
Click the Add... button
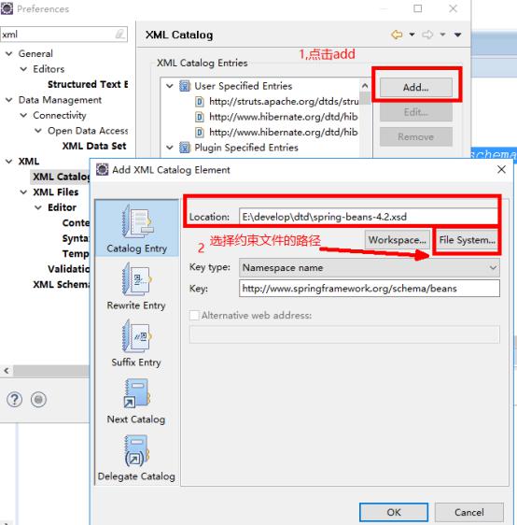[415, 88]
